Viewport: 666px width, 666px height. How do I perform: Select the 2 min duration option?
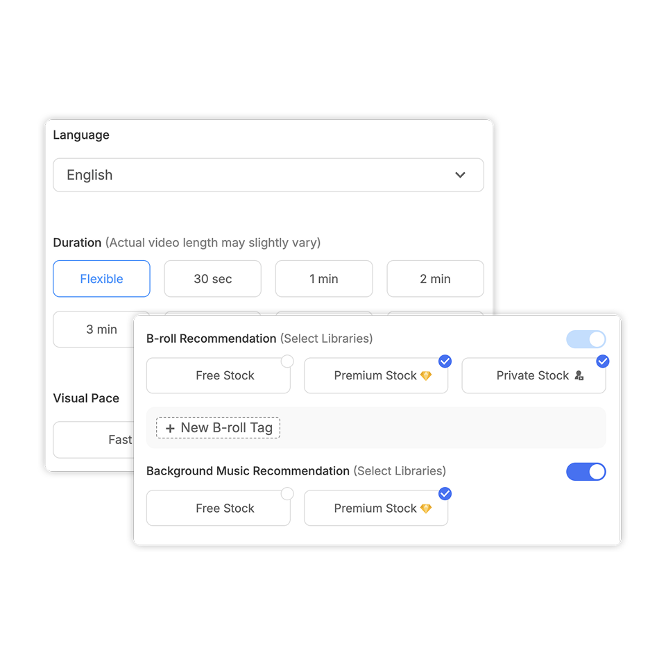(435, 278)
